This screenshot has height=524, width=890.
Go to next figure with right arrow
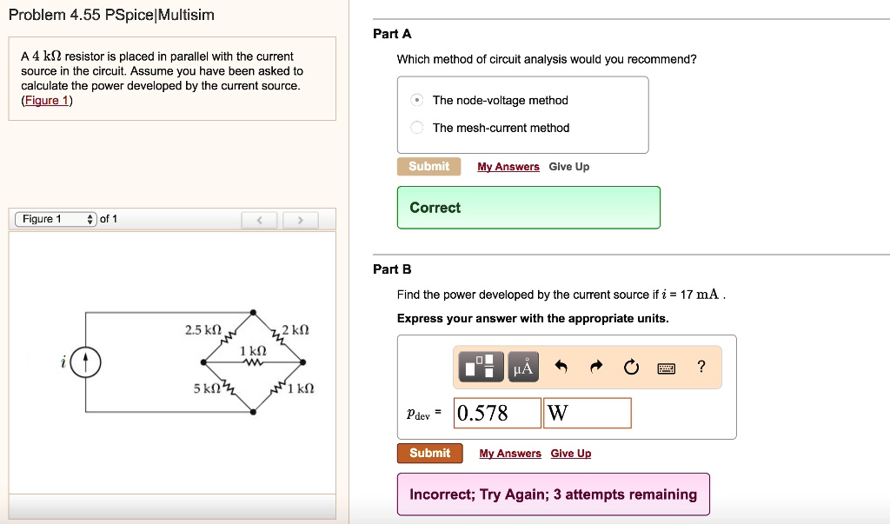click(x=300, y=220)
